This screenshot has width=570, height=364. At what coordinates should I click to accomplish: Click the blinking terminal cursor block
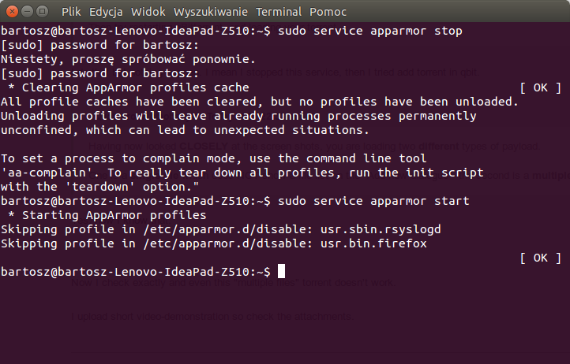point(281,271)
